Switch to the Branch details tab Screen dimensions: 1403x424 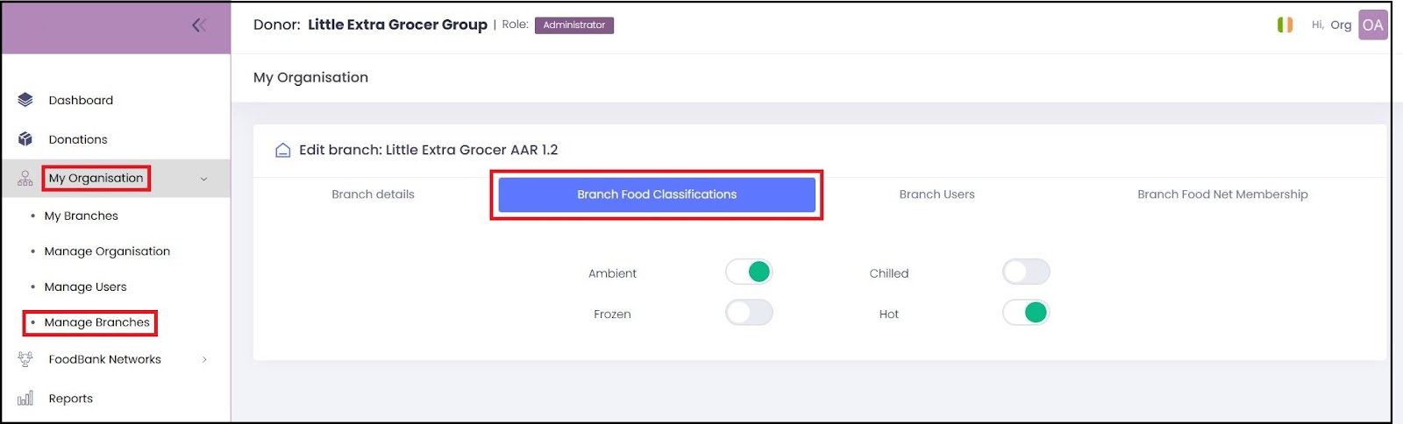click(x=373, y=194)
